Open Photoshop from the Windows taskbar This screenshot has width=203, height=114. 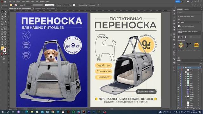[x=94, y=112]
